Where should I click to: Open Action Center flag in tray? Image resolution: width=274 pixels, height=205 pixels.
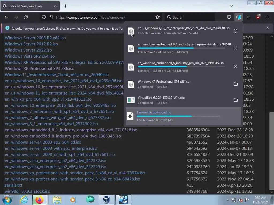247,200
